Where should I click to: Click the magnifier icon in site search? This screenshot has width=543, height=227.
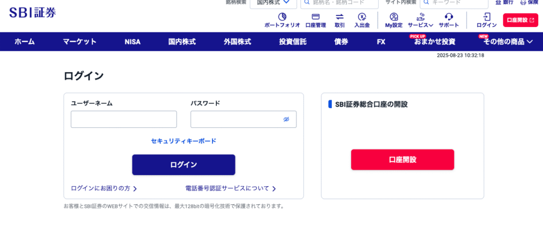click(x=426, y=2)
